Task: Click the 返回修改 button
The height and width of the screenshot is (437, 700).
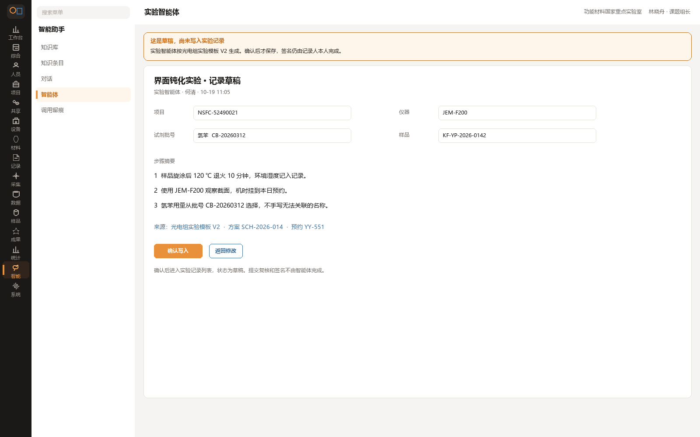Action: 226,251
